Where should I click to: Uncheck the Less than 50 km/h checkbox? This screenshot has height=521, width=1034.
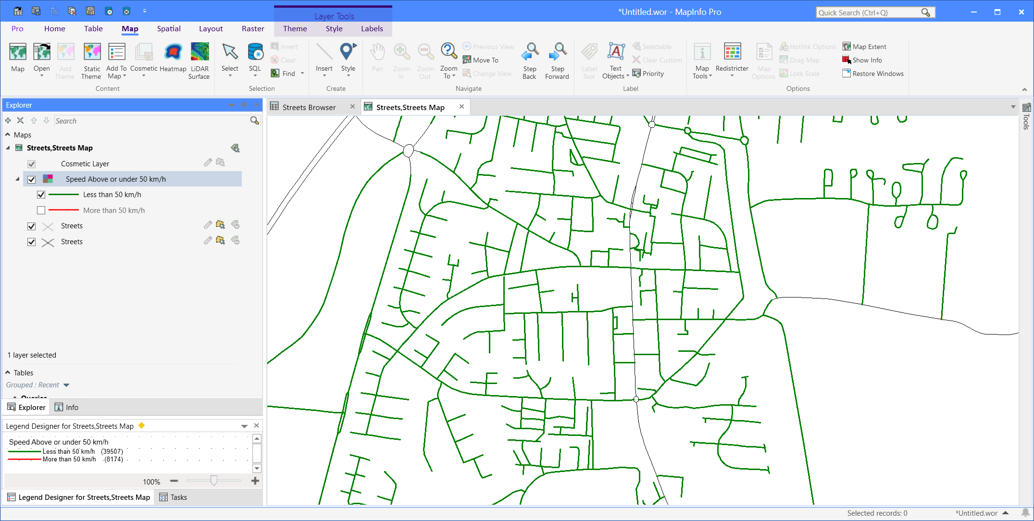click(x=41, y=195)
